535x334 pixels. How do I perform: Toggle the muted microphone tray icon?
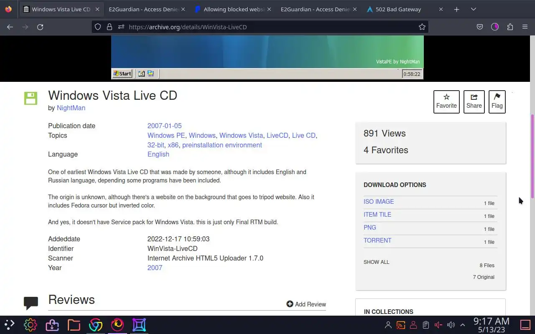[438, 325]
